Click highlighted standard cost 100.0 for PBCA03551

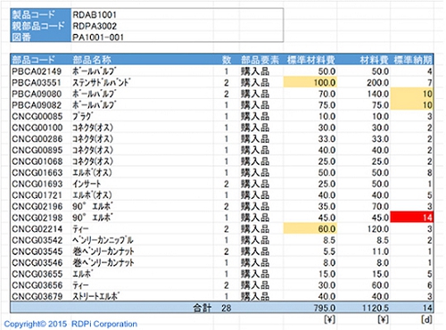tap(310, 82)
